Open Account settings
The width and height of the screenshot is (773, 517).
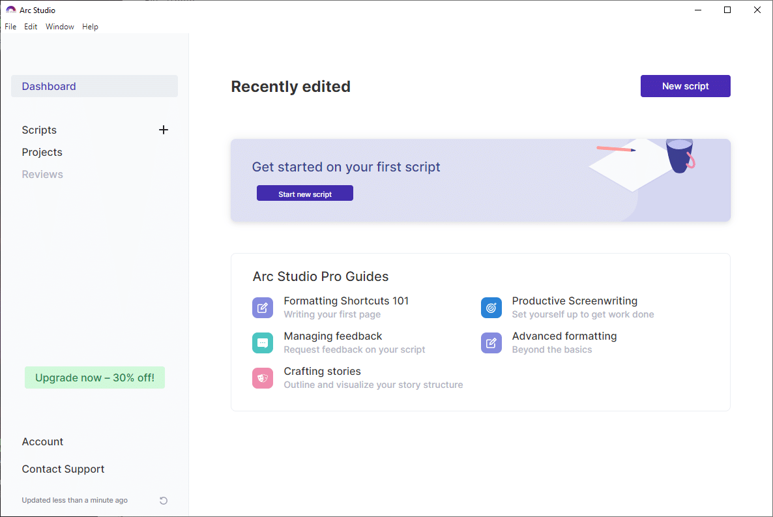tap(42, 441)
